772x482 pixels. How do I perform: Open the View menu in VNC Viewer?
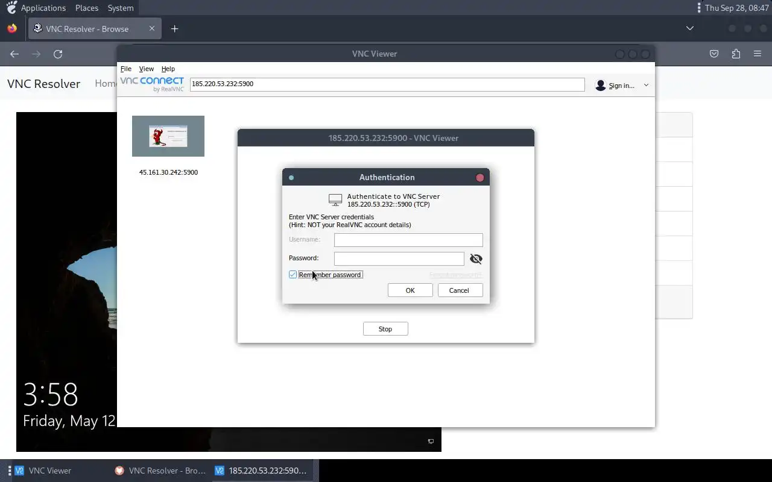tap(147, 69)
